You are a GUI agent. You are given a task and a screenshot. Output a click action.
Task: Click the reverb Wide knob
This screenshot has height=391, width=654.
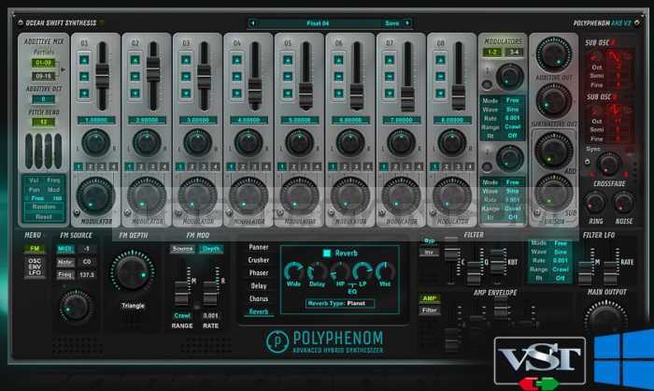pos(294,272)
